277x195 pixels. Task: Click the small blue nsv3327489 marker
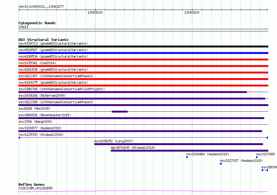click(x=257, y=157)
